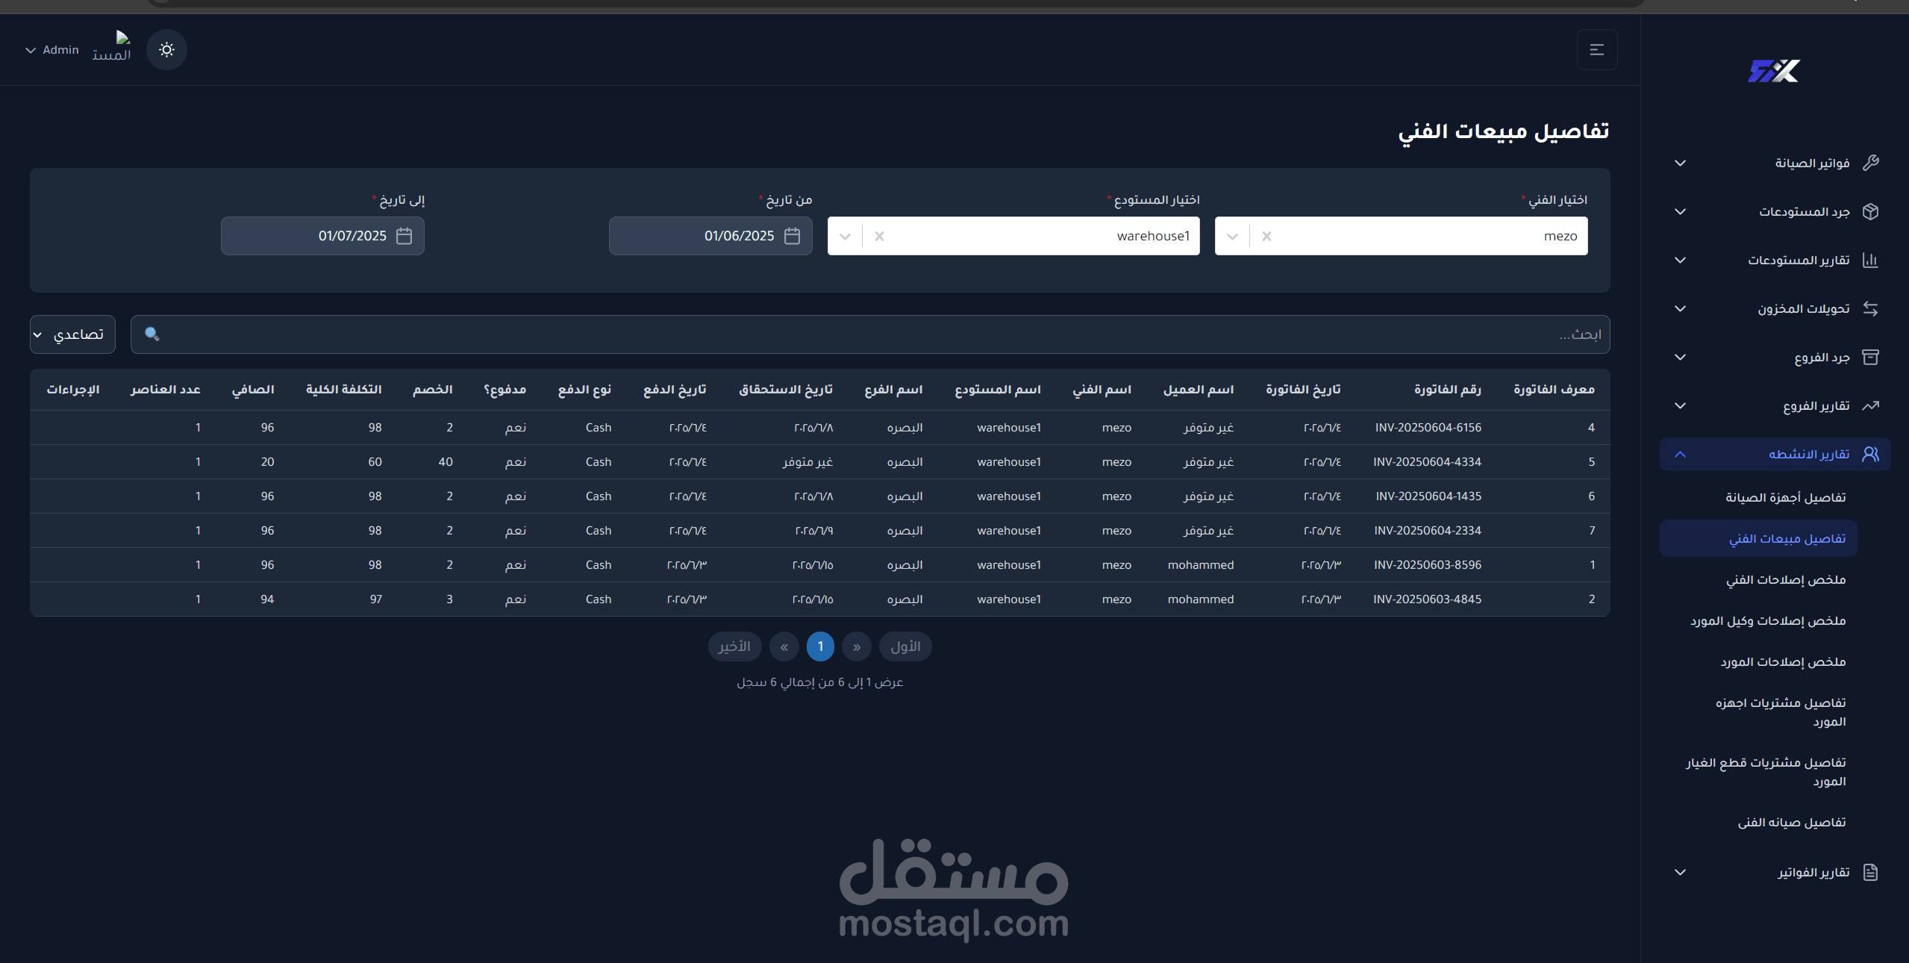Expand the تحويلات المخزون menu chevron
1909x963 pixels.
coord(1680,308)
